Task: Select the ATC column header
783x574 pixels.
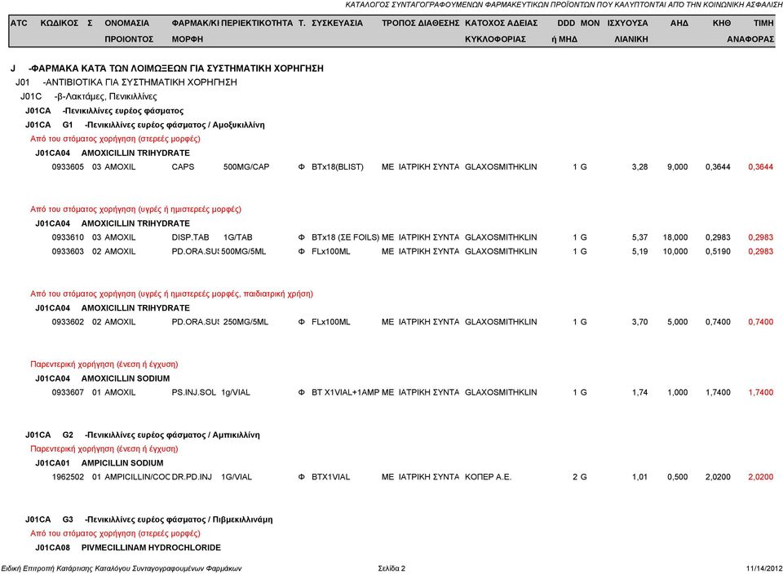Action: tap(19, 23)
